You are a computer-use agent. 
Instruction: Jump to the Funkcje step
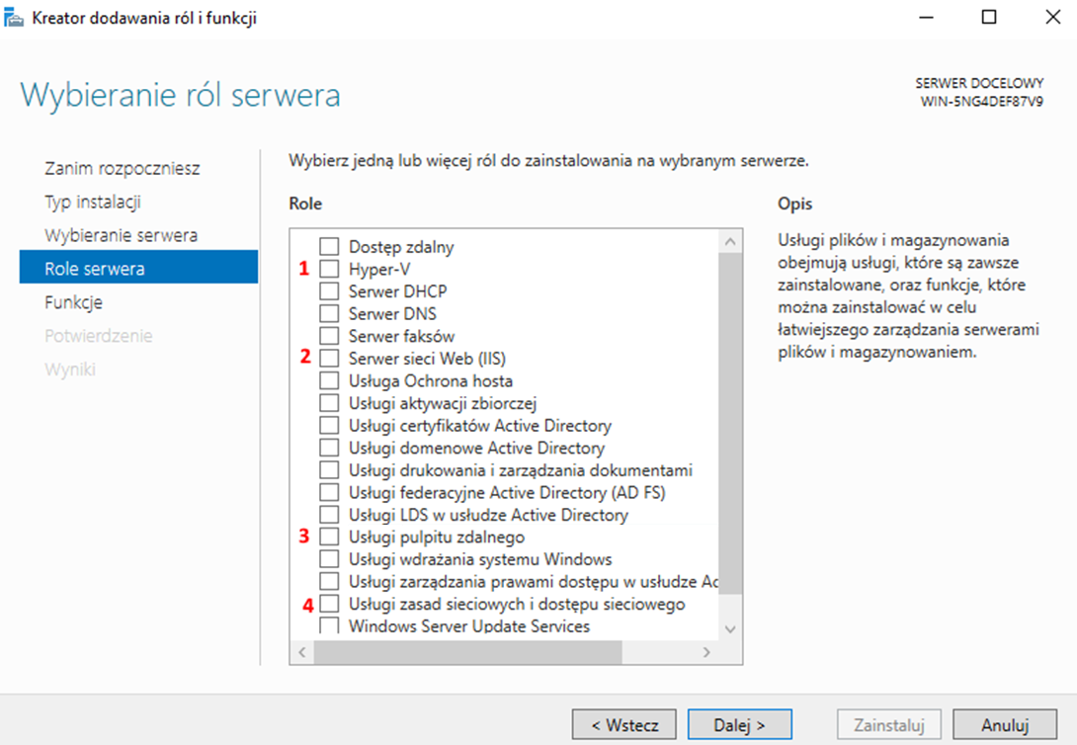pos(73,302)
